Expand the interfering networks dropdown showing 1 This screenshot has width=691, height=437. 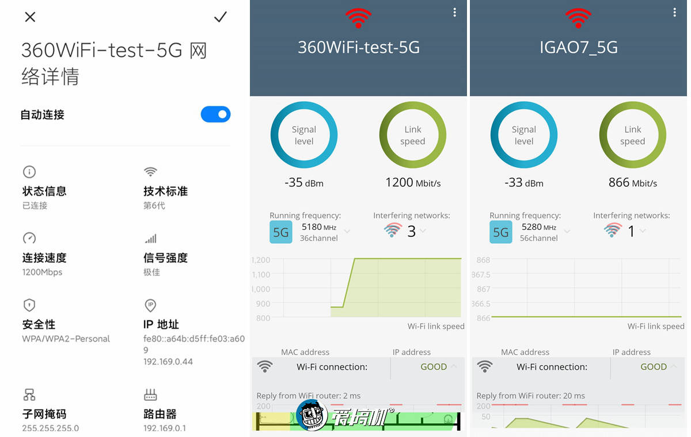tap(643, 231)
